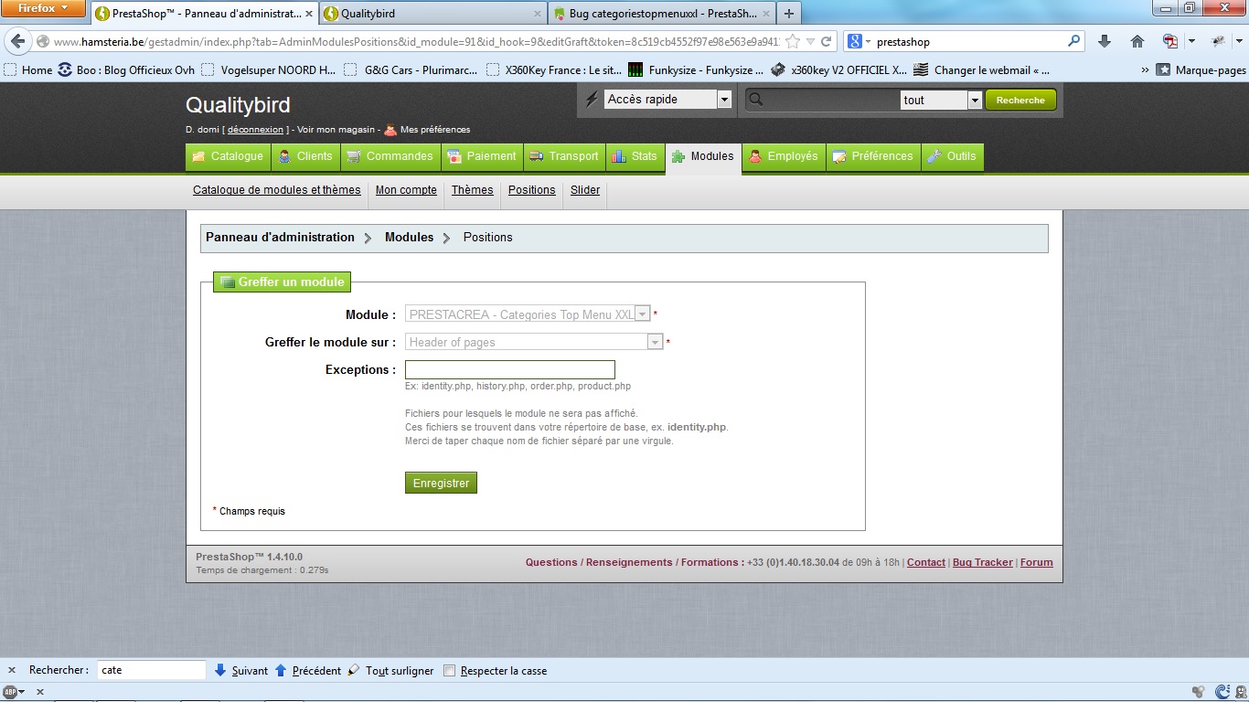
Task: Open the Greffer le module sur dropdown
Action: [x=534, y=342]
